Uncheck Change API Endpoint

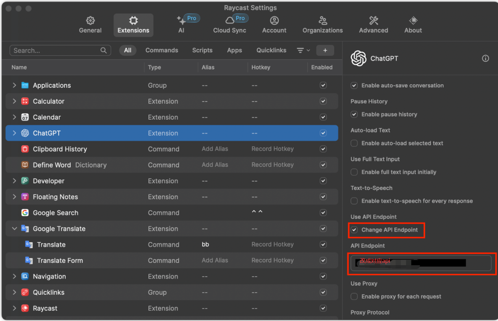point(354,230)
